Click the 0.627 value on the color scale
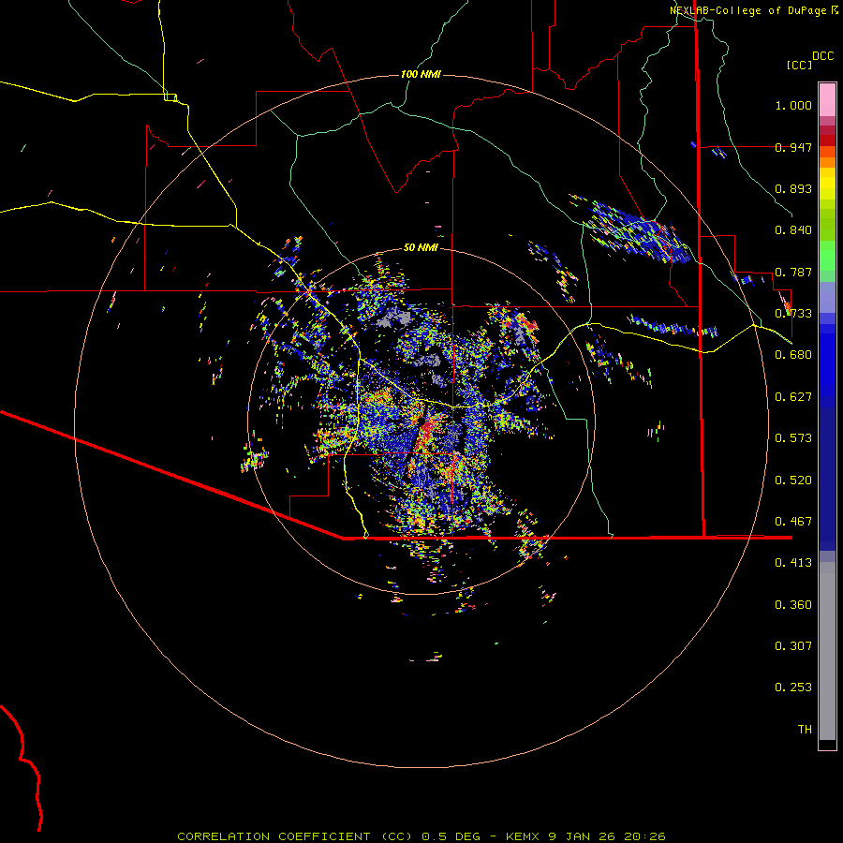The width and height of the screenshot is (843, 843). 793,397
